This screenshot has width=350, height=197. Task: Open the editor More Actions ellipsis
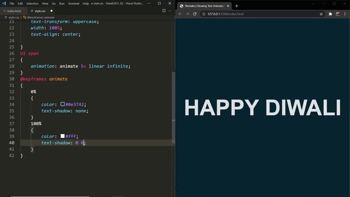tap(170, 11)
